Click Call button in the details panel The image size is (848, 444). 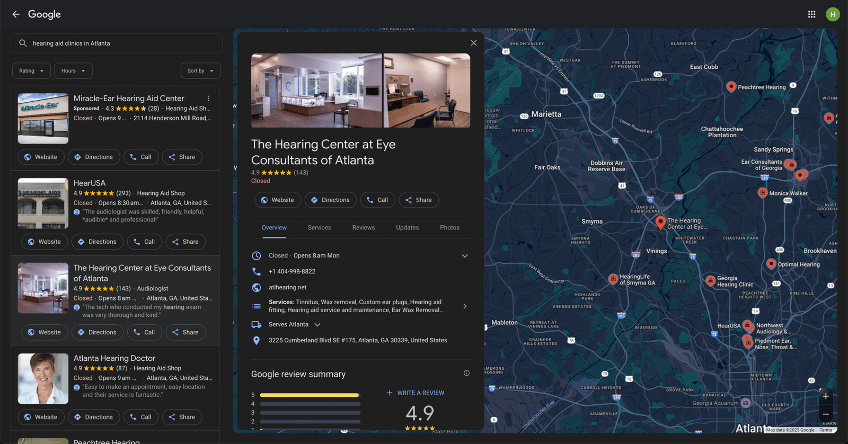378,200
